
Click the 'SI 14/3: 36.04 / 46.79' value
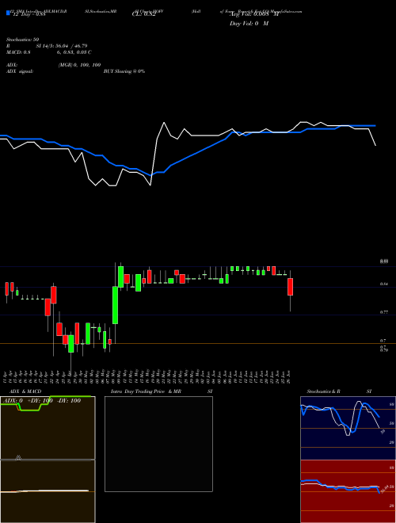(62, 46)
